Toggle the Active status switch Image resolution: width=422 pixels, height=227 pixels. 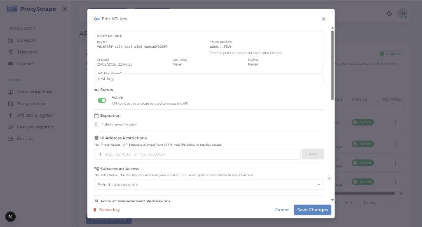point(102,100)
